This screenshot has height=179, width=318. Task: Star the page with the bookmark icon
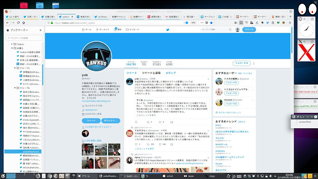coord(211,23)
